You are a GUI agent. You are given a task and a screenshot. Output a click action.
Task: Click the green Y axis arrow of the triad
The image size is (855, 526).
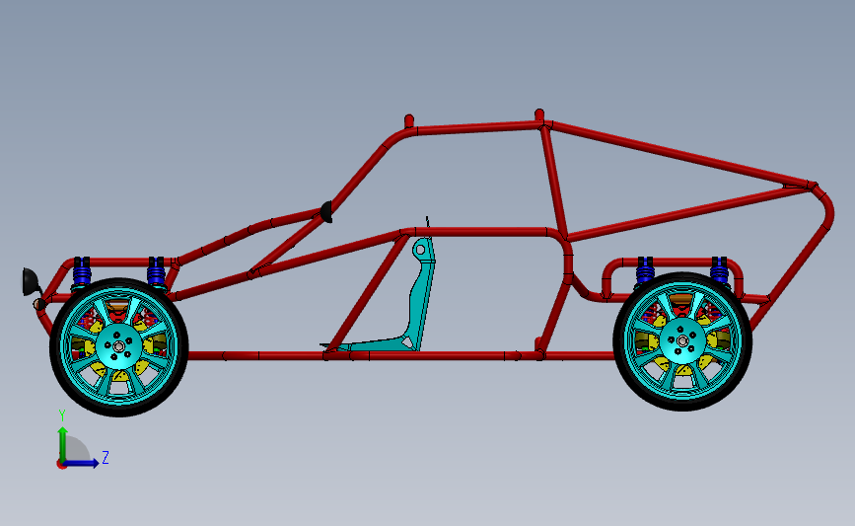[63, 443]
